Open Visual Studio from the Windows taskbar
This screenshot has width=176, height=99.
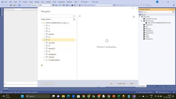(134, 96)
